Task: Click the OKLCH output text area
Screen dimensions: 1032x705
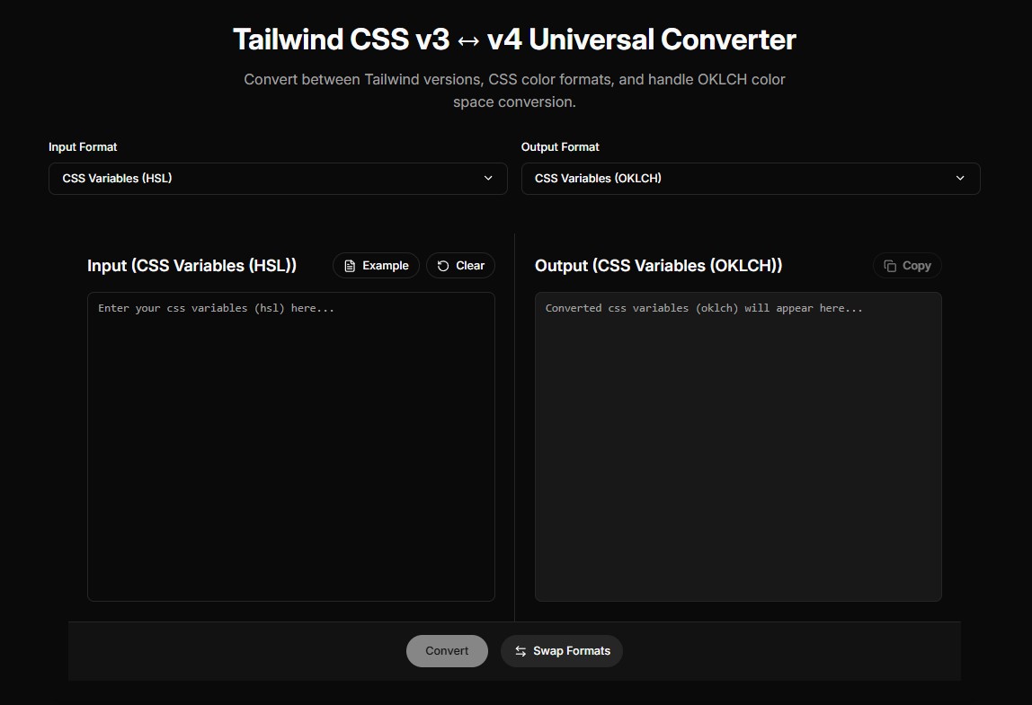Action: coord(738,446)
